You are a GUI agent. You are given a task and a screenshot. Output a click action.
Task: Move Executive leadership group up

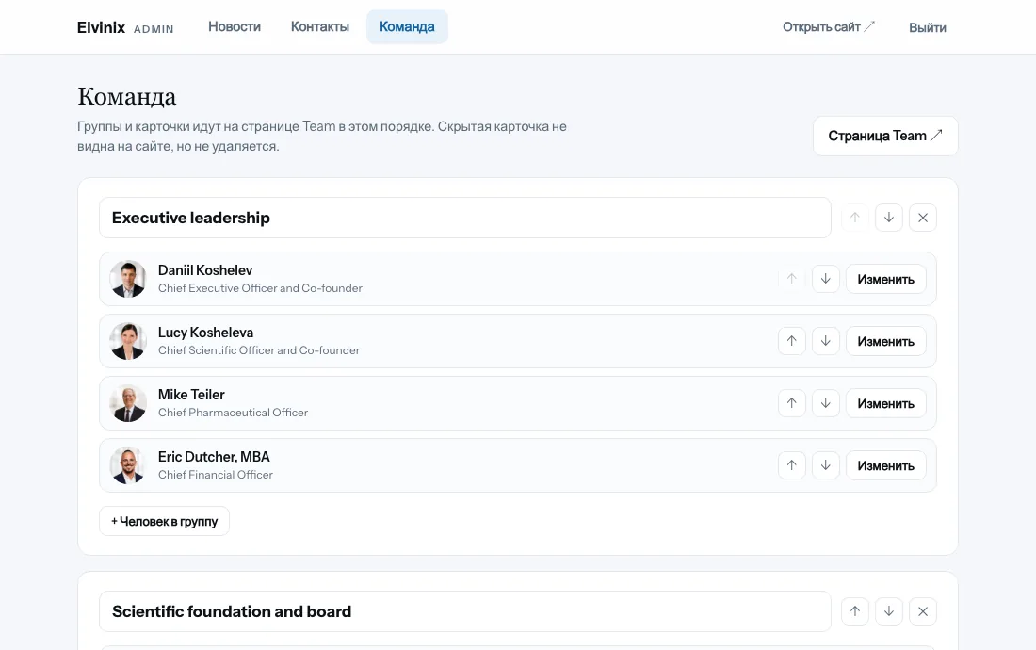[855, 218]
